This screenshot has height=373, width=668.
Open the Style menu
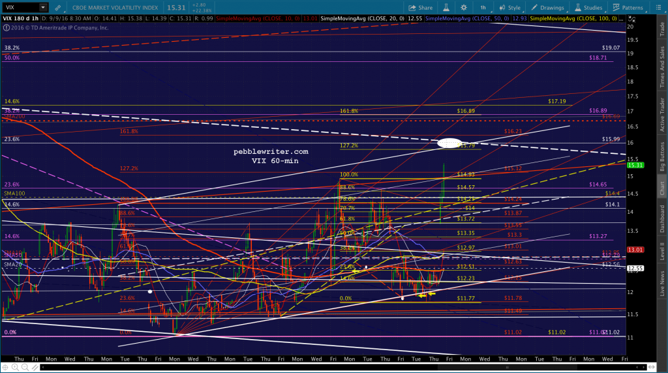[x=510, y=8]
